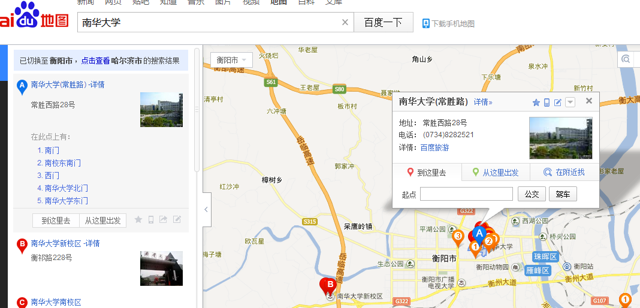Click the 下载手机地图 phone icon
The image size is (640, 308).
click(x=425, y=23)
